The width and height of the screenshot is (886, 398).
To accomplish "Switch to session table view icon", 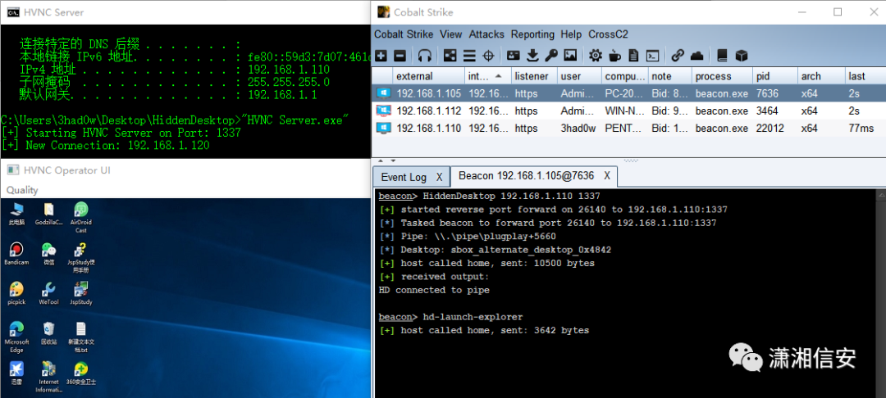I will (469, 55).
